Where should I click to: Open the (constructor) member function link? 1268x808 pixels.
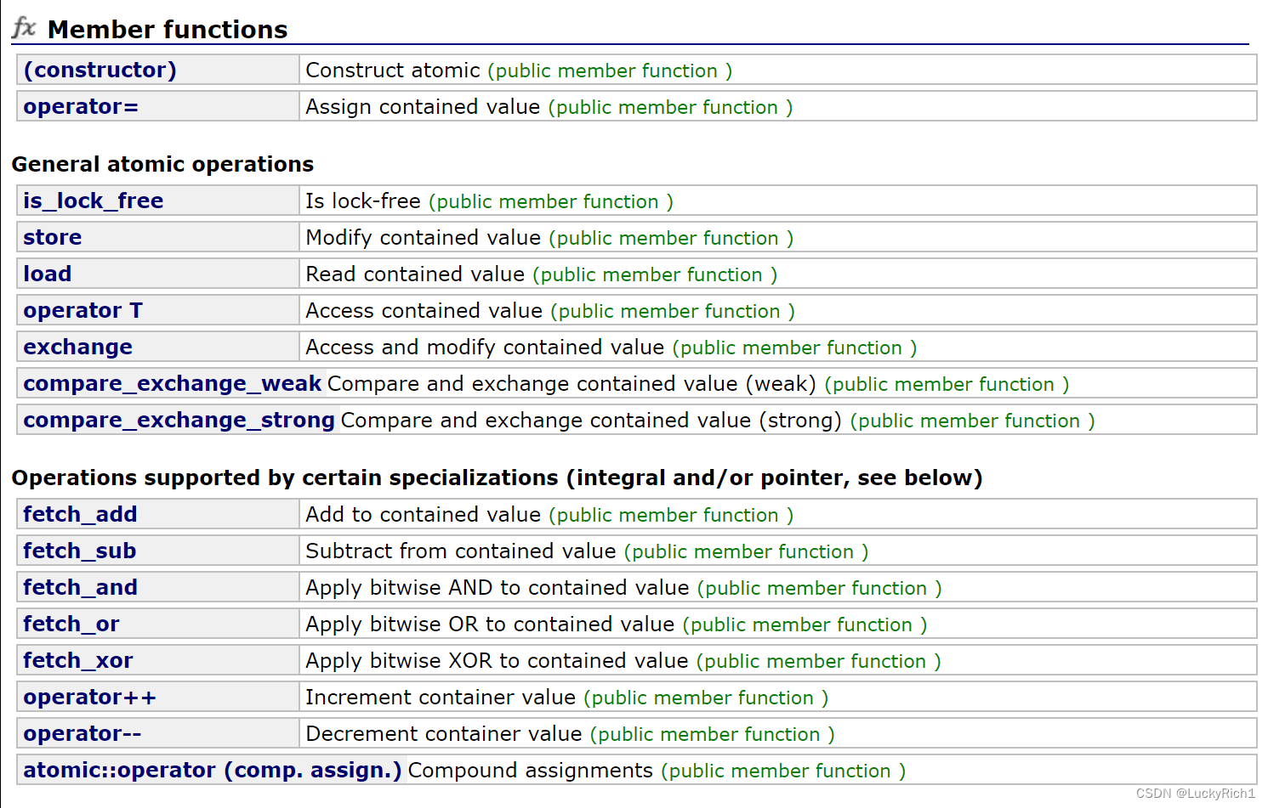coord(100,70)
